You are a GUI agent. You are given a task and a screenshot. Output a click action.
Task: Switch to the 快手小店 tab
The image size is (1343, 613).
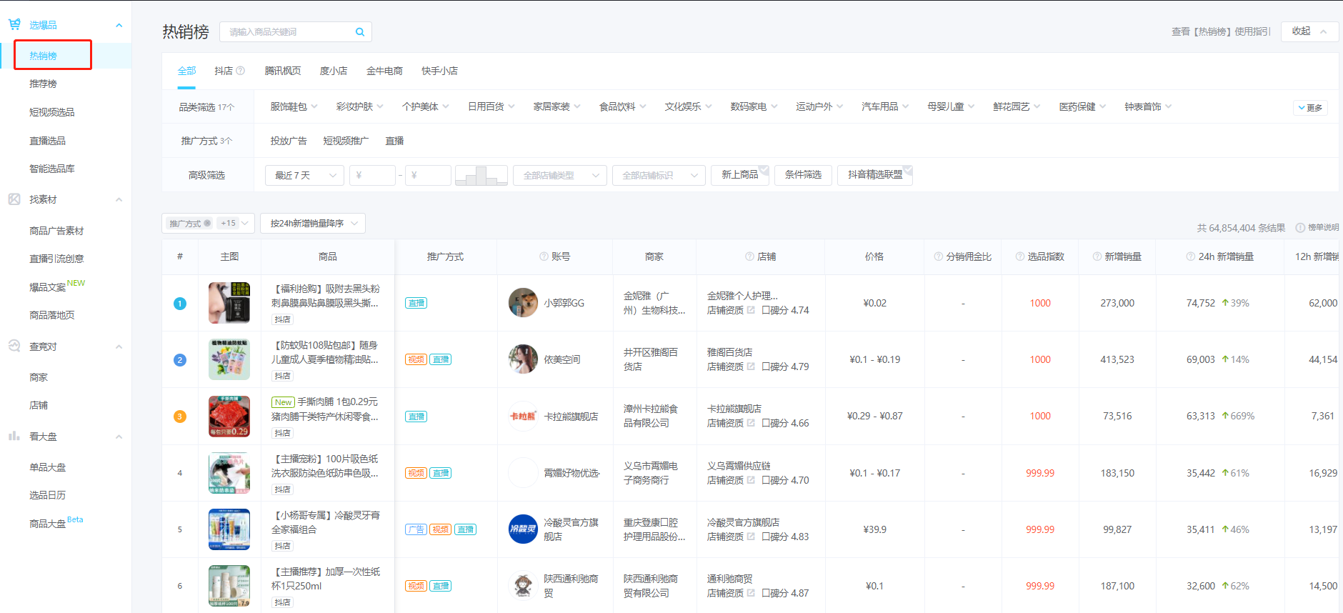[x=439, y=71]
